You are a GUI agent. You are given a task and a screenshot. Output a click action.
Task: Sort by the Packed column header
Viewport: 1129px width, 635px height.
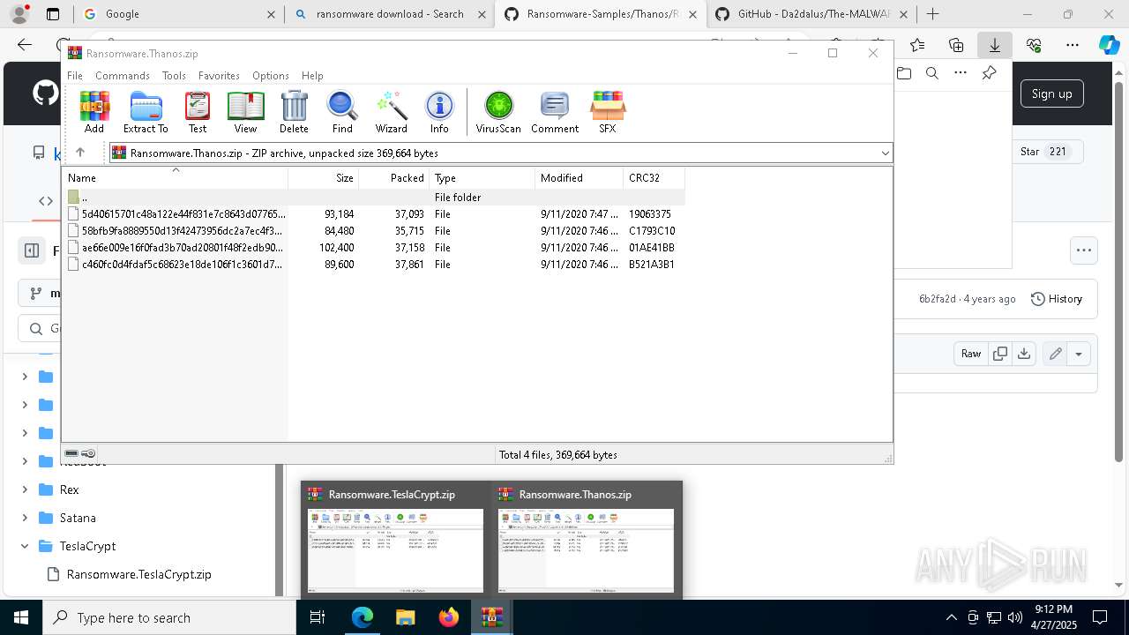pos(394,178)
